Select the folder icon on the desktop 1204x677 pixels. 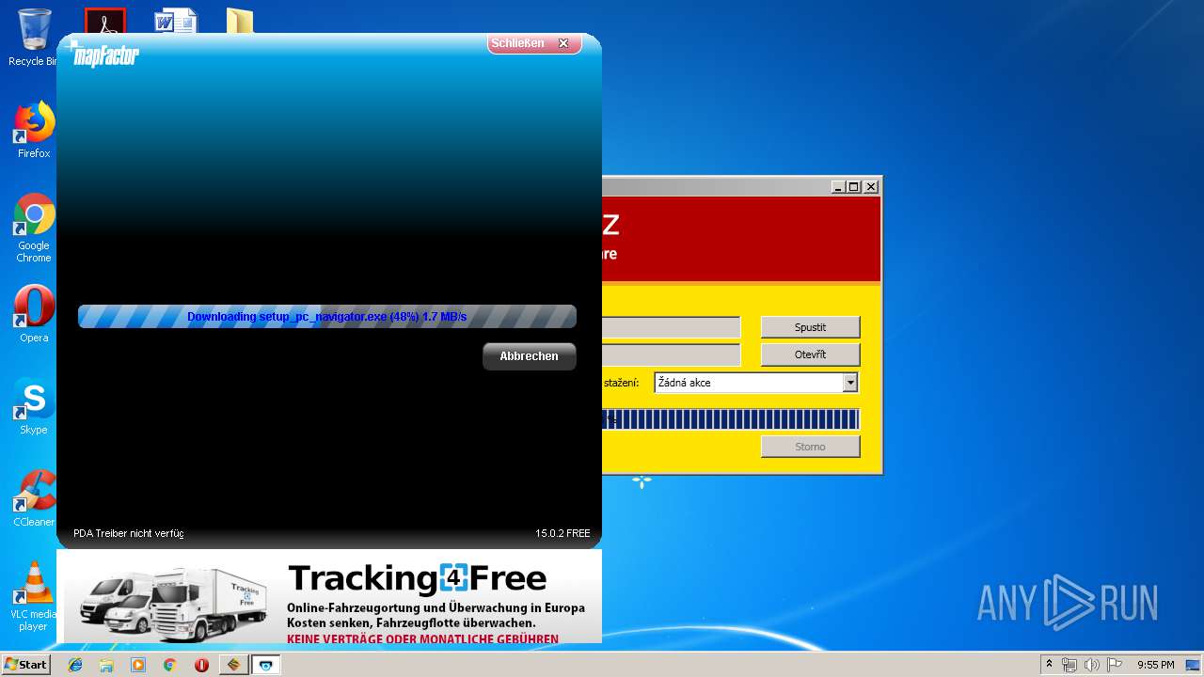[x=240, y=21]
